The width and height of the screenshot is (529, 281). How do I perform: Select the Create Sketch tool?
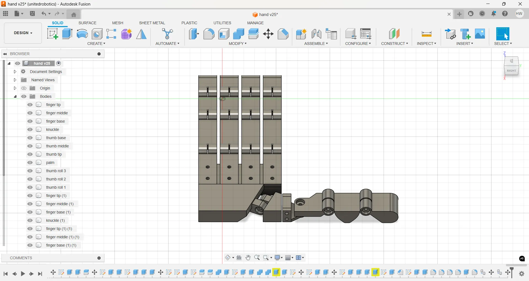52,34
